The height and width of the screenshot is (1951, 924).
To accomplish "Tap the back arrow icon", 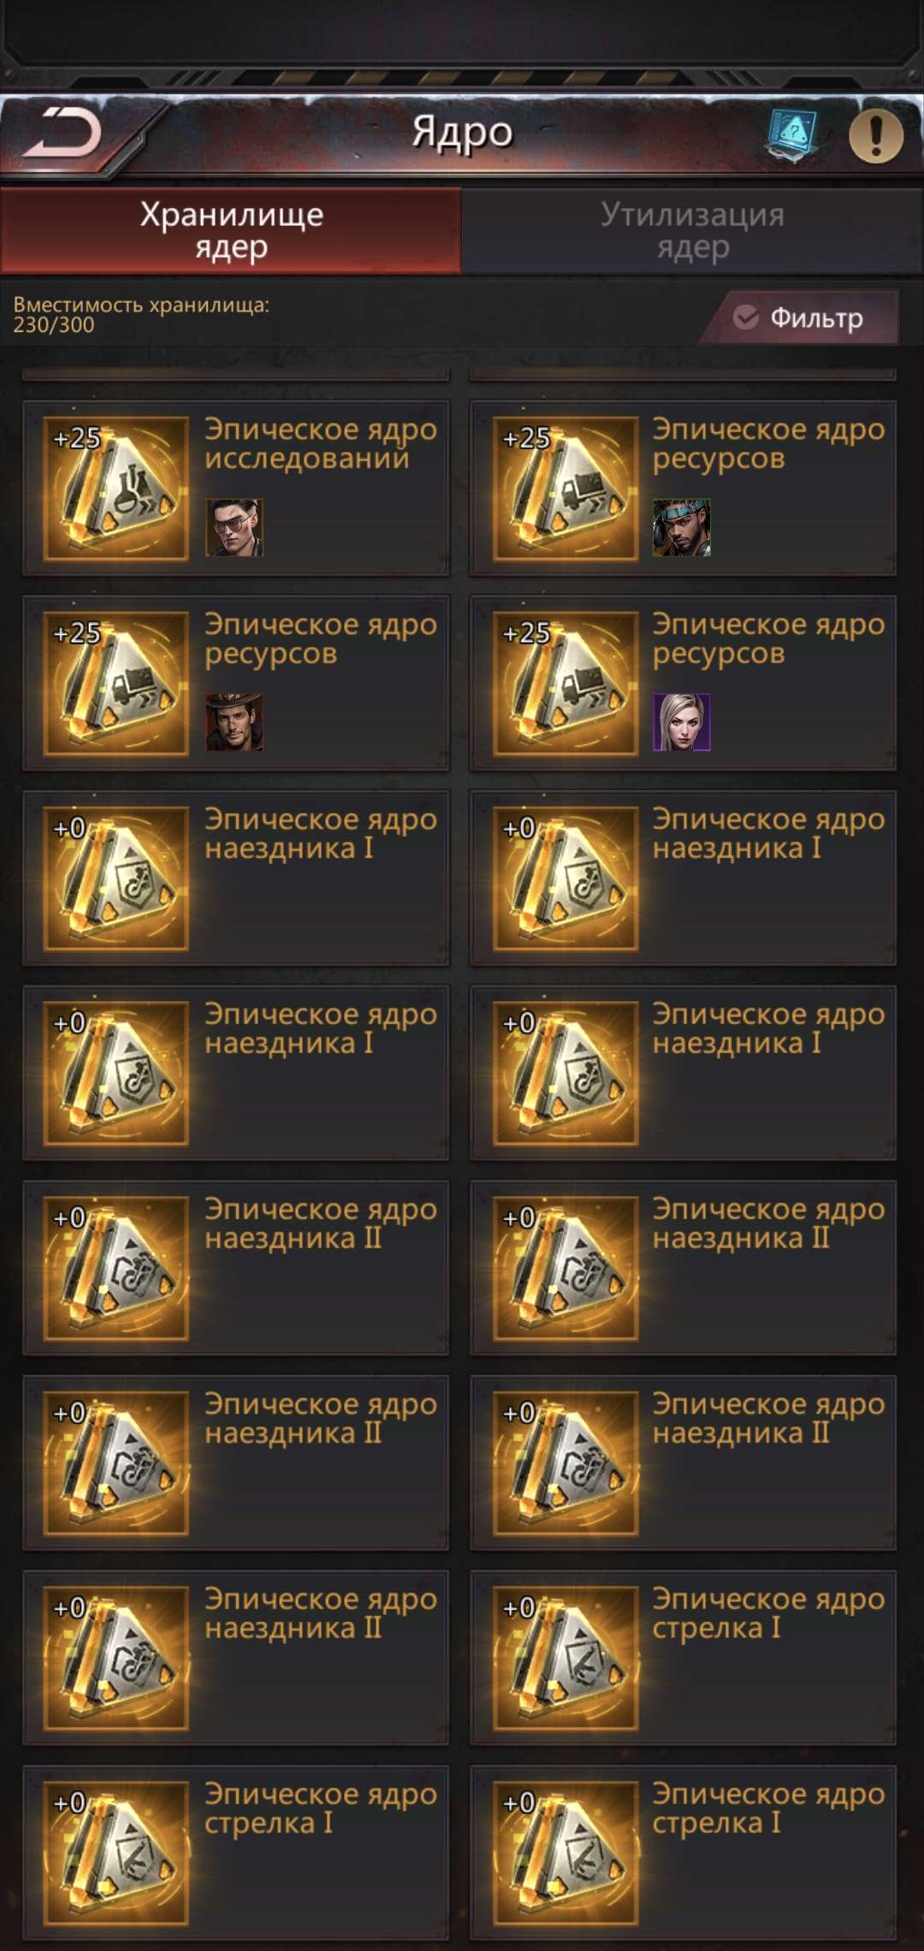I will [x=62, y=133].
